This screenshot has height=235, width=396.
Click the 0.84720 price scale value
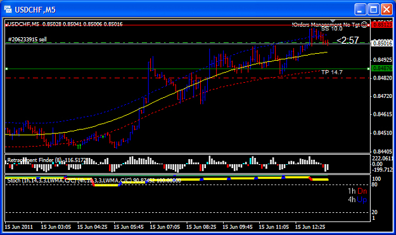383,96
